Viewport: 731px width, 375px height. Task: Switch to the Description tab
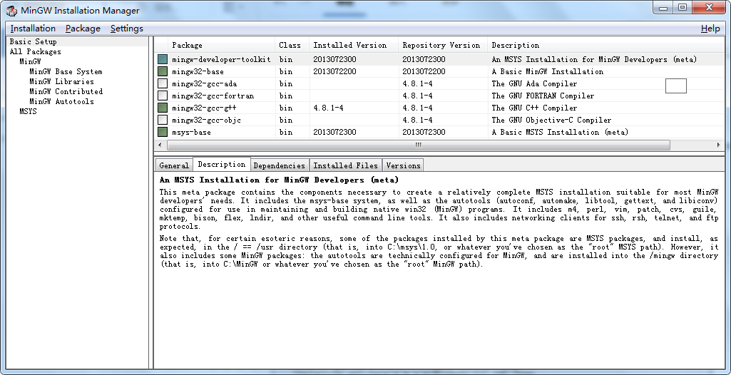click(222, 165)
